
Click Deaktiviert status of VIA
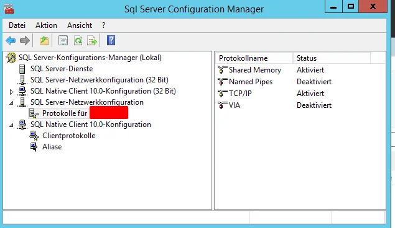[314, 105]
